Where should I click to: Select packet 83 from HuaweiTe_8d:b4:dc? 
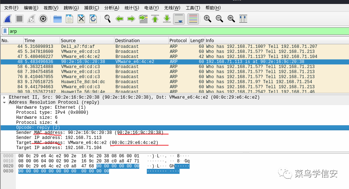174,82
